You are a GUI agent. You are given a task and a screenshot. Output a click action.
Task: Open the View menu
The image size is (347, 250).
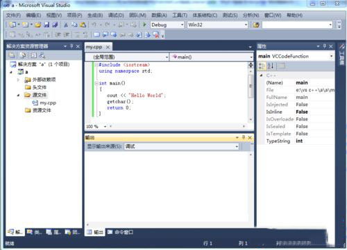click(x=54, y=15)
